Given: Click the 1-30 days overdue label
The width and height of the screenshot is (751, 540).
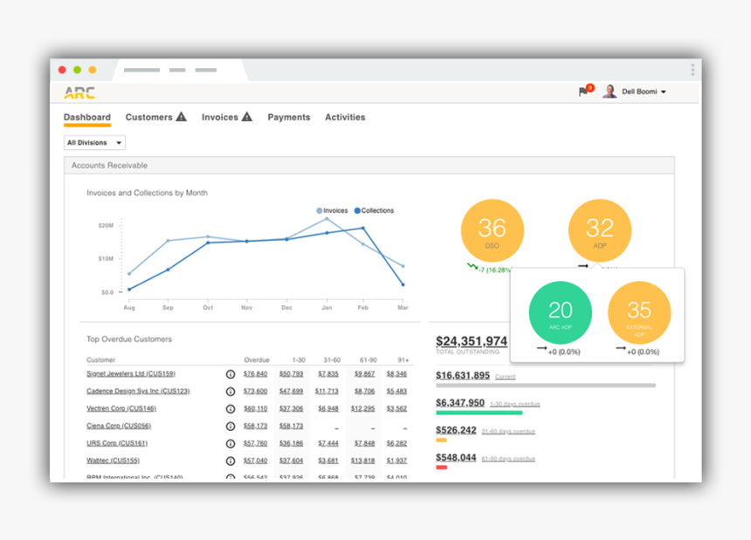Looking at the screenshot, I should pyautogui.click(x=515, y=404).
